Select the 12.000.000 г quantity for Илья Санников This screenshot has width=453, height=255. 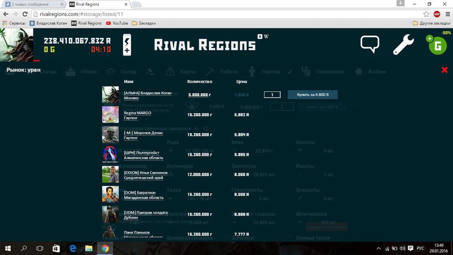coord(200,175)
